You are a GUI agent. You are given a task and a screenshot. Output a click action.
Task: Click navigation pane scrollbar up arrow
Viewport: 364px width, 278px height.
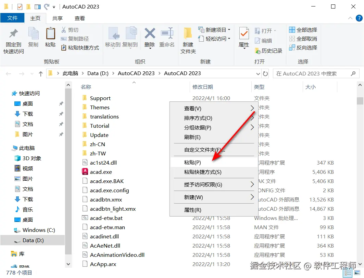tap(68, 85)
